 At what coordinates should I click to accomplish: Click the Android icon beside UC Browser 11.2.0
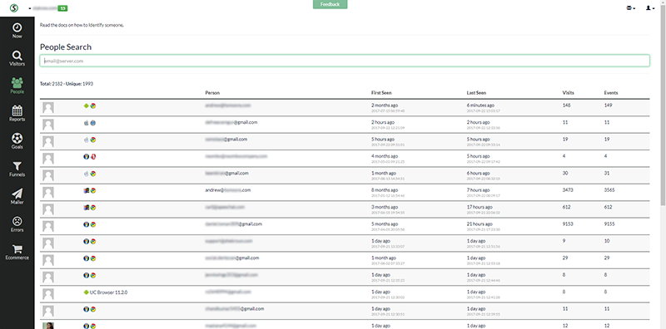[87, 292]
